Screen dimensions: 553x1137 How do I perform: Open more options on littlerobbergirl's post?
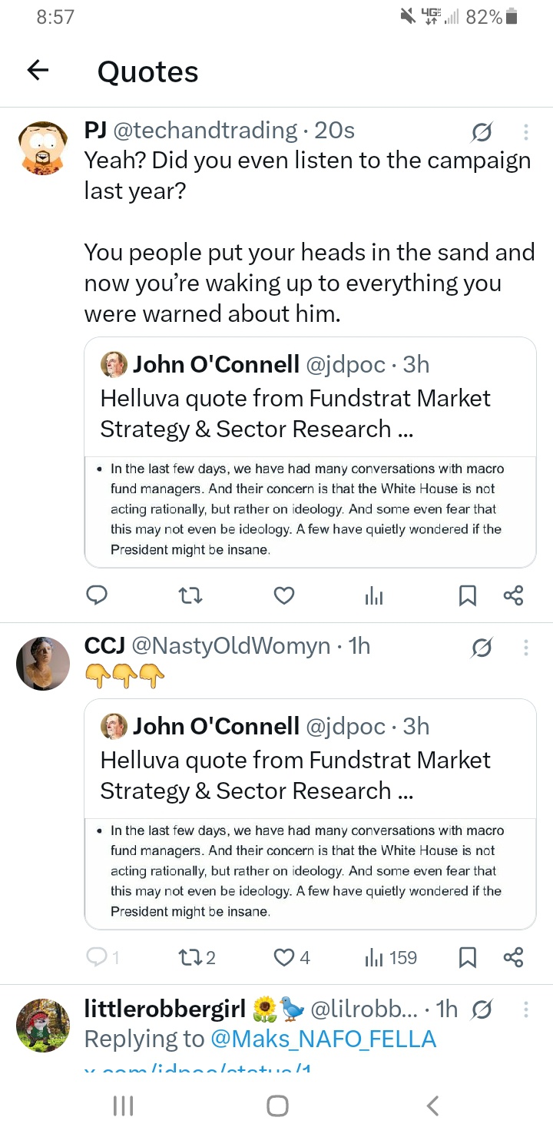(526, 1009)
